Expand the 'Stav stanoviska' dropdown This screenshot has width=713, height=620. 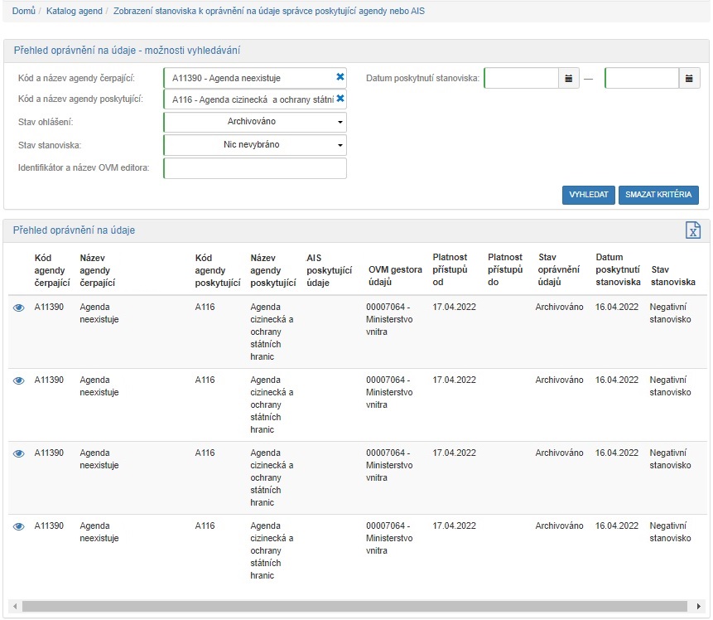point(255,145)
